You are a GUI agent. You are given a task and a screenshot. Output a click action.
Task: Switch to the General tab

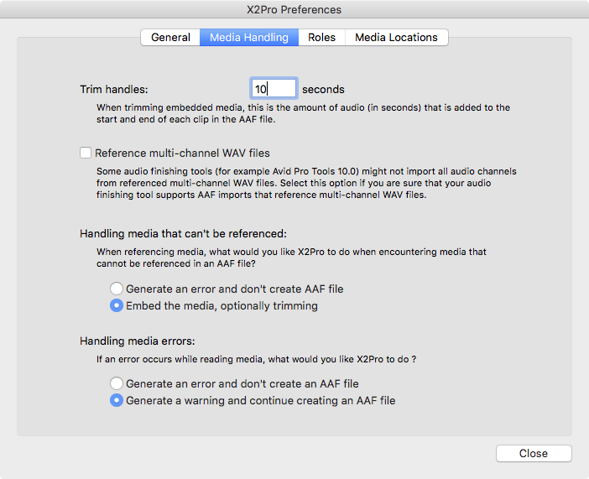[170, 37]
